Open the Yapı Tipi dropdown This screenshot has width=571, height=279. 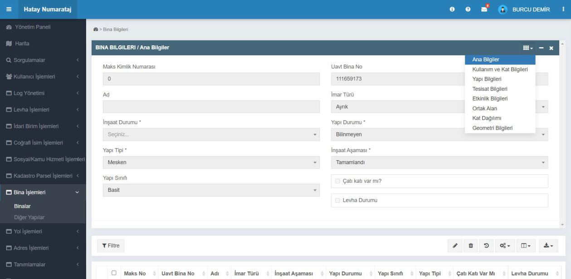tap(211, 162)
